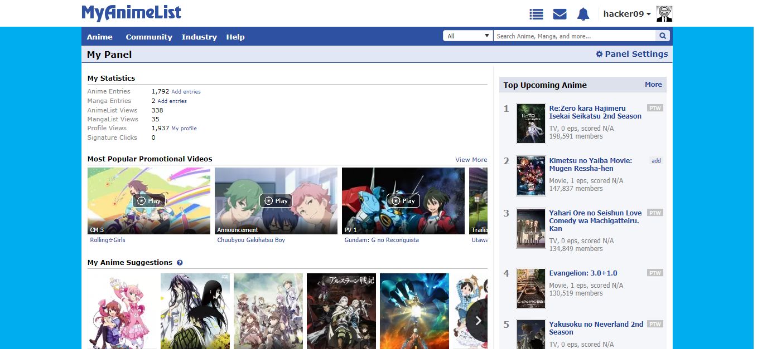Open the Community menu
The height and width of the screenshot is (349, 762).
click(148, 37)
